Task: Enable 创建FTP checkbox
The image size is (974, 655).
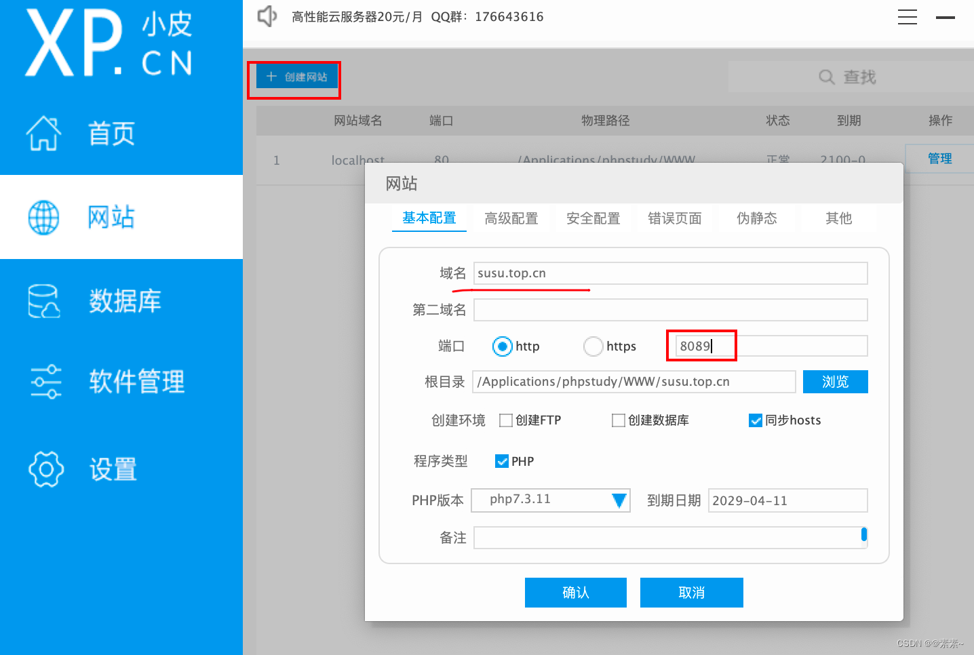Action: (505, 420)
